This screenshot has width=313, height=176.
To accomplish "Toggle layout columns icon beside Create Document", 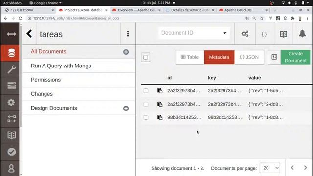I will (x=274, y=57).
